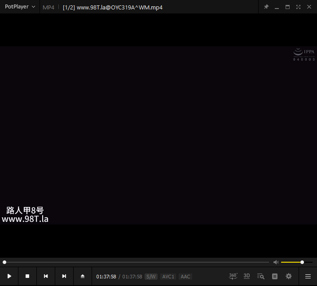Viewport: 317px width, 286px height.
Task: Click the Eject/Open file icon
Action: (83, 276)
